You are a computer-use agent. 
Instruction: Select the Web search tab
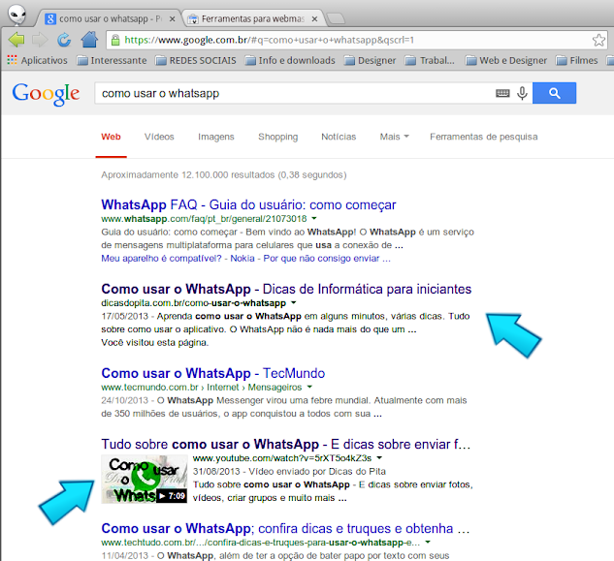pyautogui.click(x=111, y=137)
